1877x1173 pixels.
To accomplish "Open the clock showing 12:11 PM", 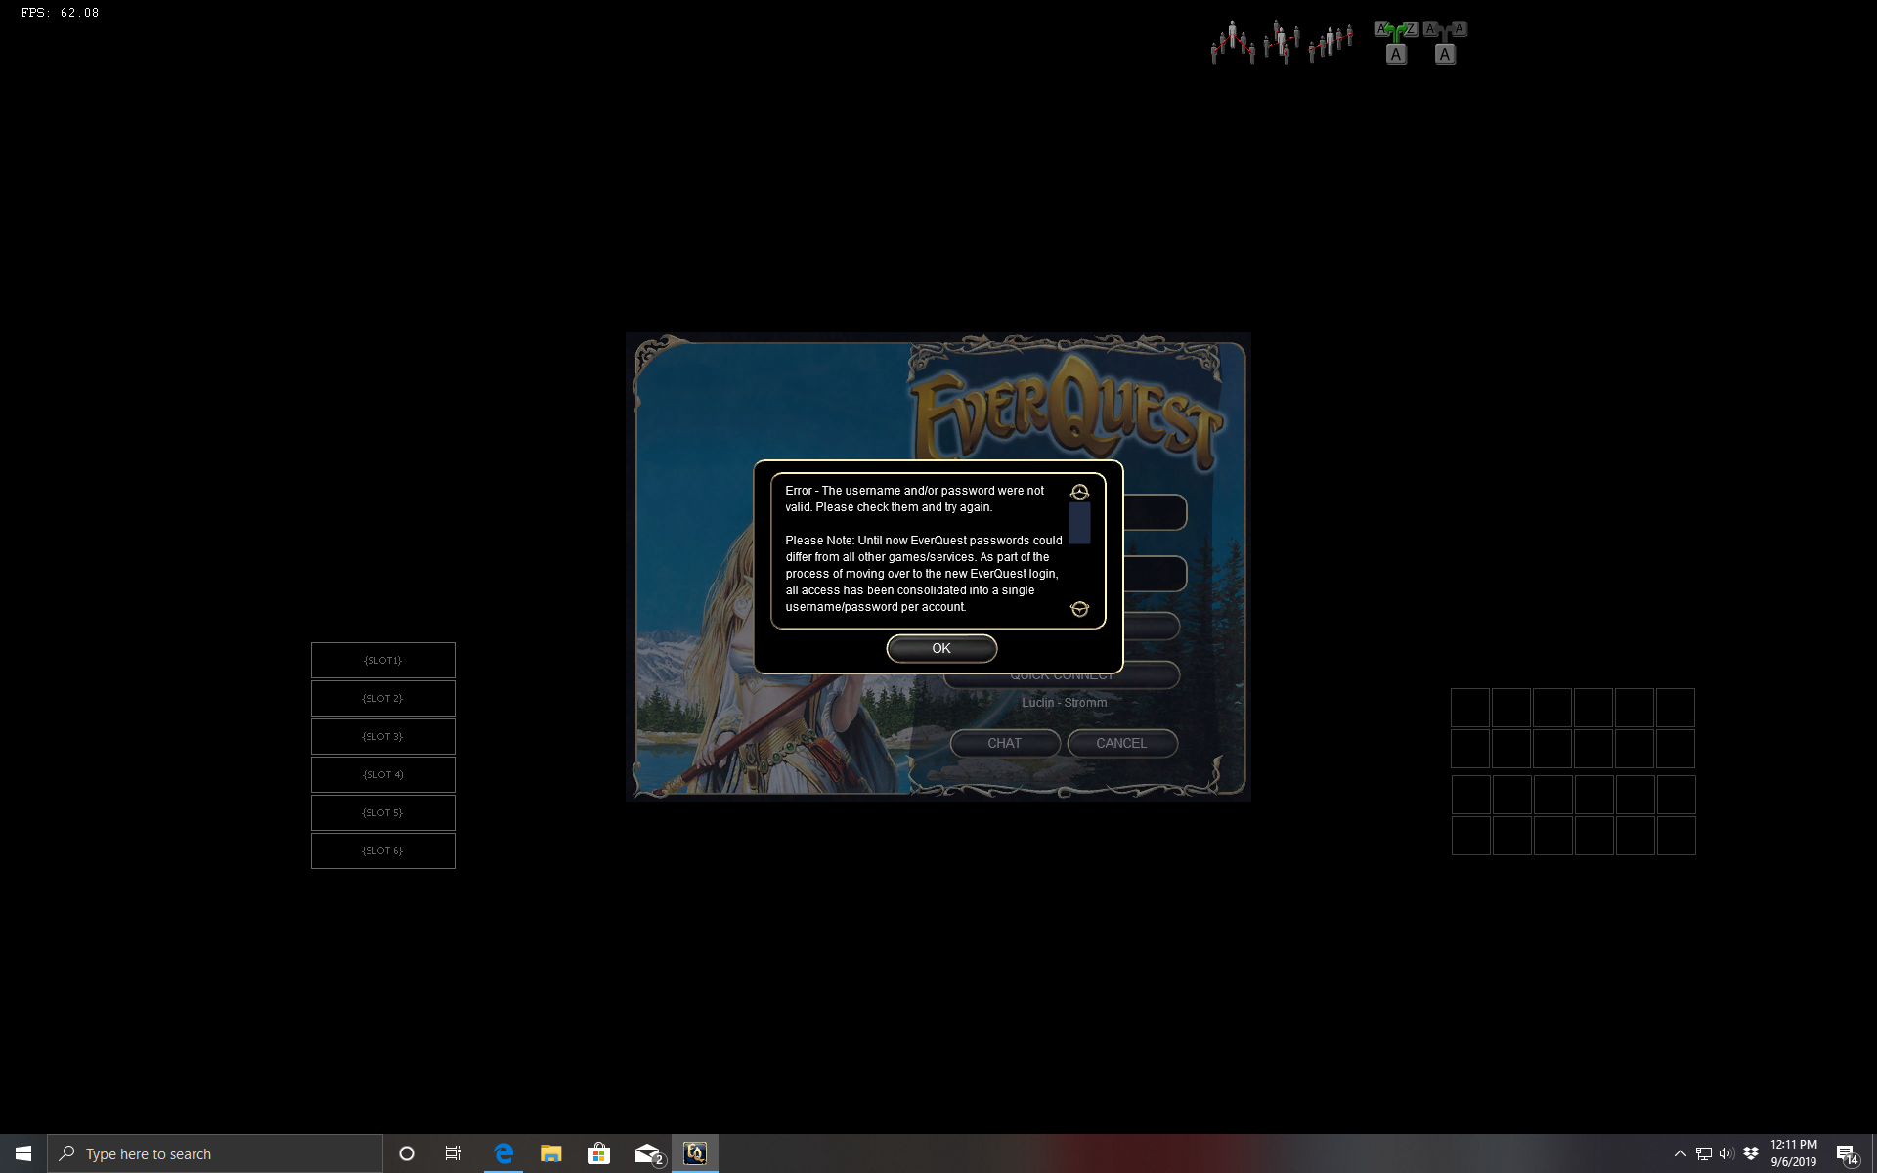I will (1794, 1153).
